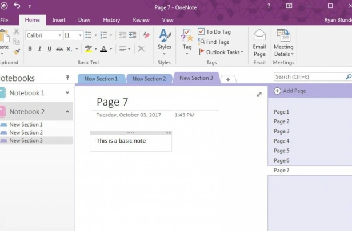Open the New Section 1 tab
The width and height of the screenshot is (352, 231).
[101, 79]
